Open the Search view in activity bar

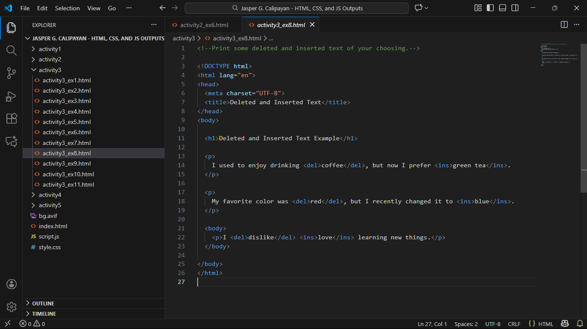pyautogui.click(x=12, y=51)
